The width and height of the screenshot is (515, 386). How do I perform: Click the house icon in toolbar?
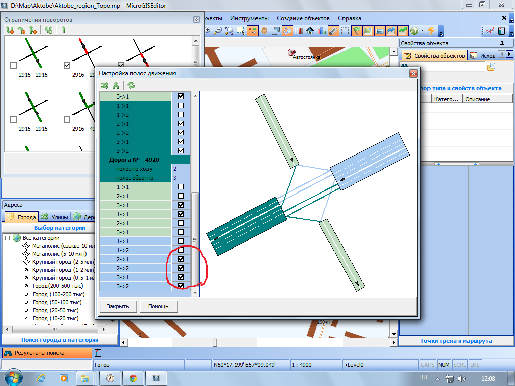coord(310,31)
